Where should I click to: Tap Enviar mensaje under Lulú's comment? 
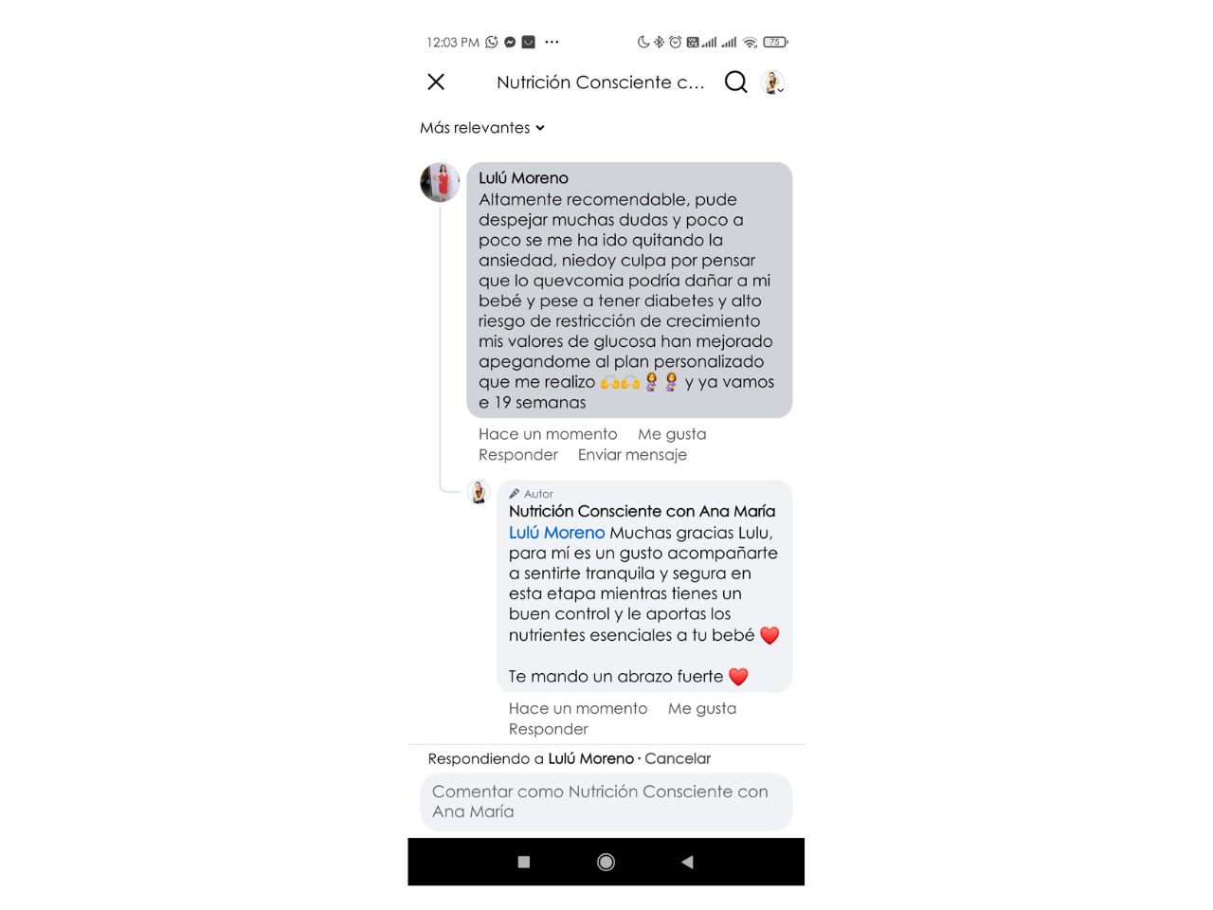[x=632, y=455]
